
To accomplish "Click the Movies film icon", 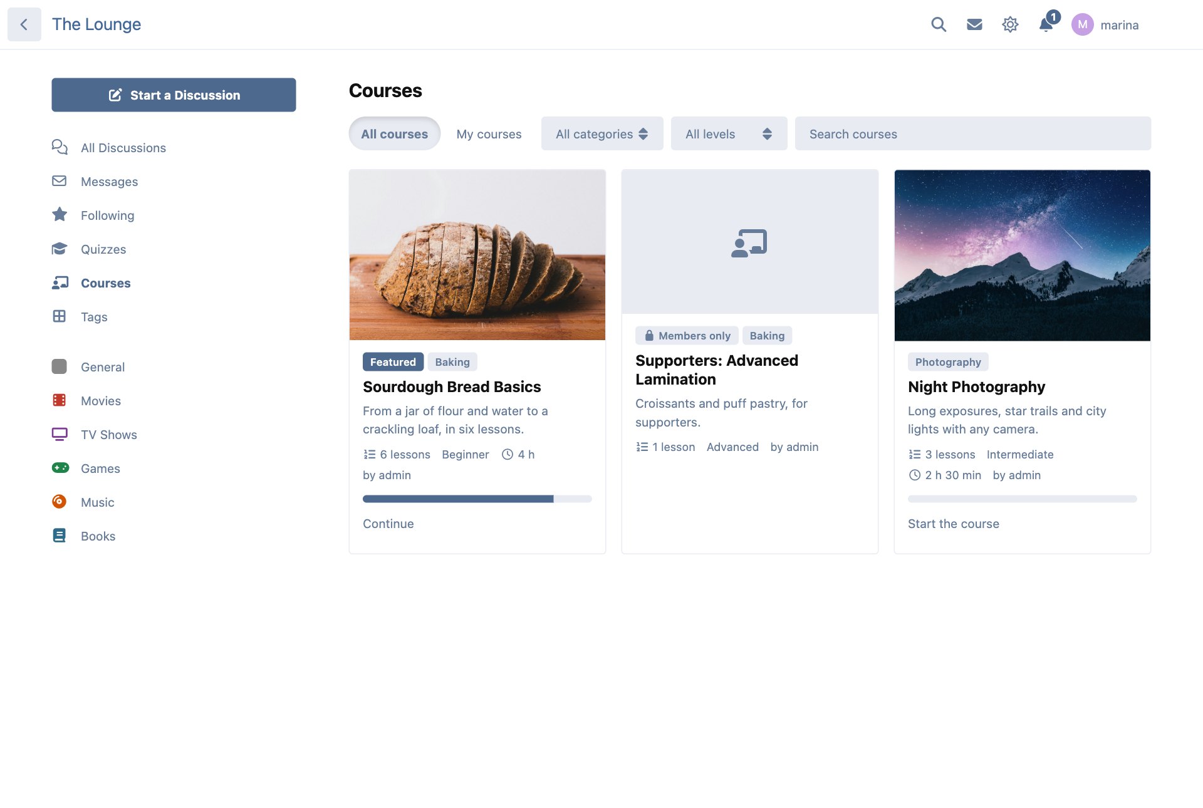I will (x=60, y=400).
